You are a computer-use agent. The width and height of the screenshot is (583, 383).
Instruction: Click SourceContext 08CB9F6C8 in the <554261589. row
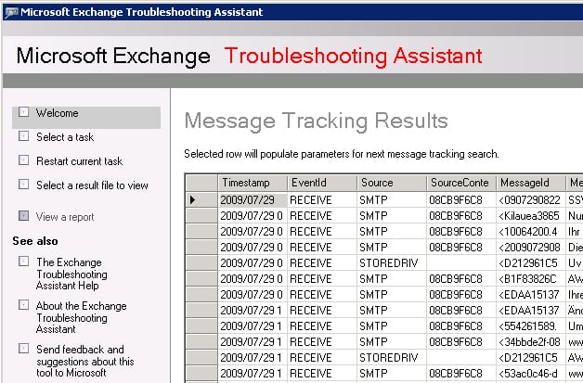(x=461, y=326)
